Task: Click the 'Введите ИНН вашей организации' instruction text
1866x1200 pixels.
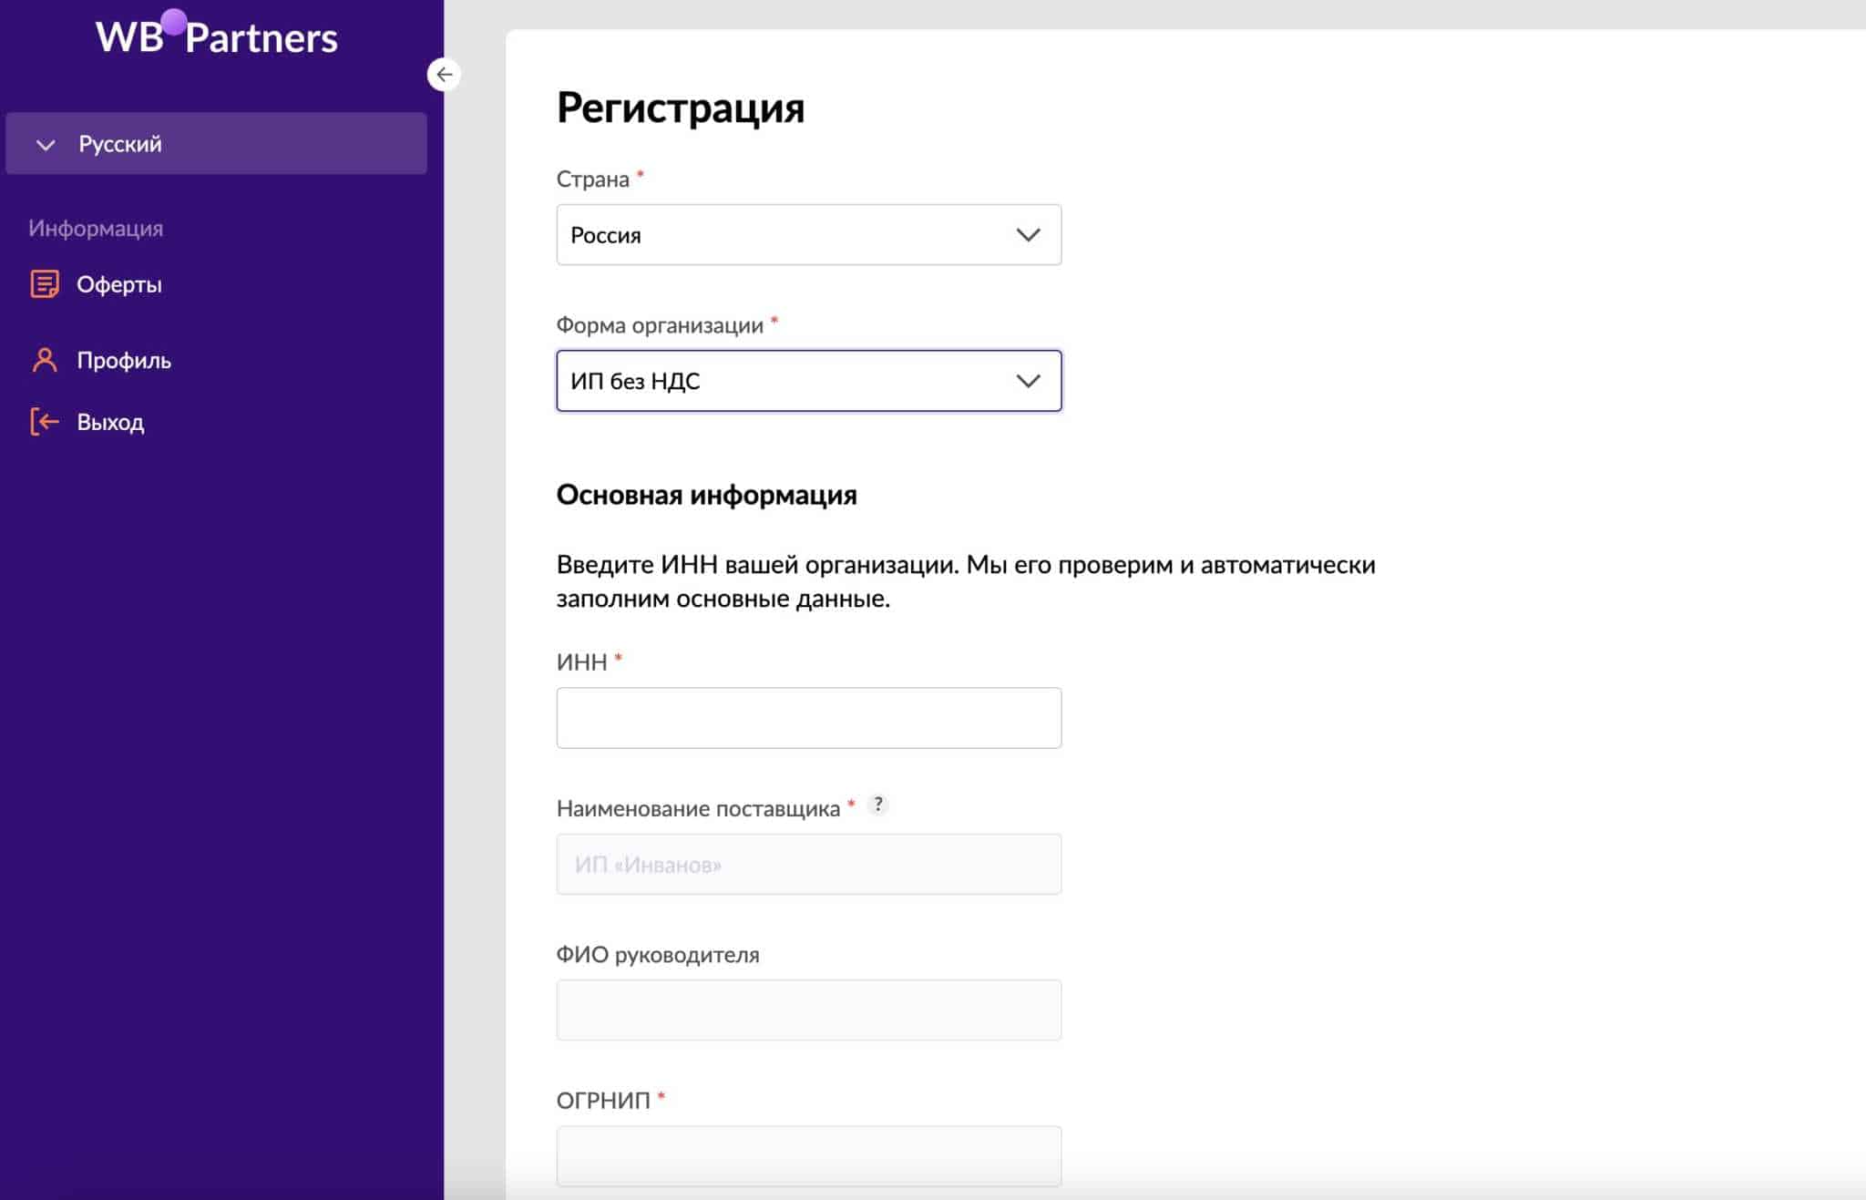Action: click(966, 581)
